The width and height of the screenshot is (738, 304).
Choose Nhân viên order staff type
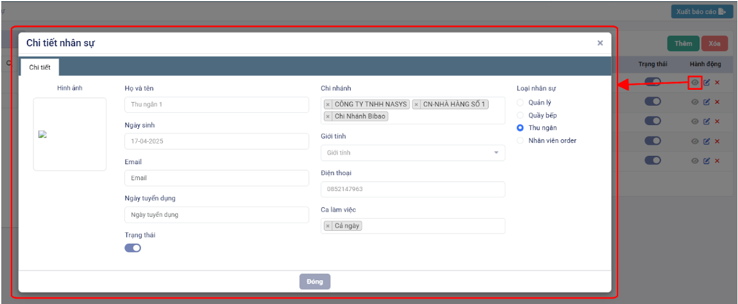520,140
